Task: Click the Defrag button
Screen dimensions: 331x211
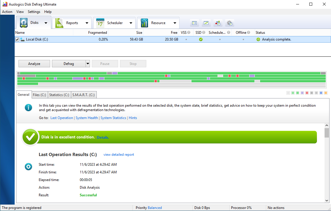Action: (x=69, y=64)
